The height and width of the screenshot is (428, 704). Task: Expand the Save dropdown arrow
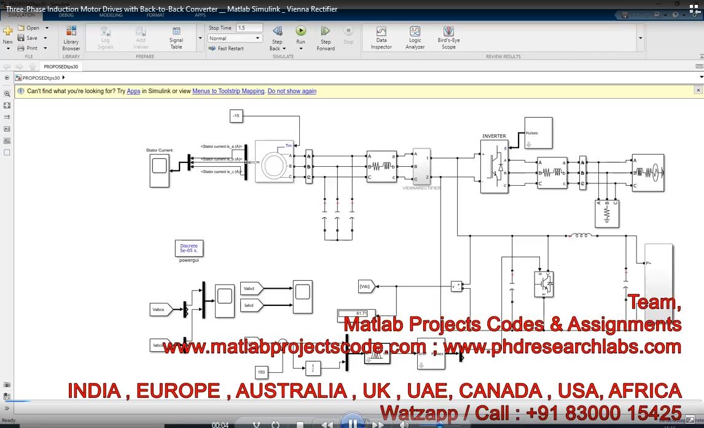tap(45, 38)
